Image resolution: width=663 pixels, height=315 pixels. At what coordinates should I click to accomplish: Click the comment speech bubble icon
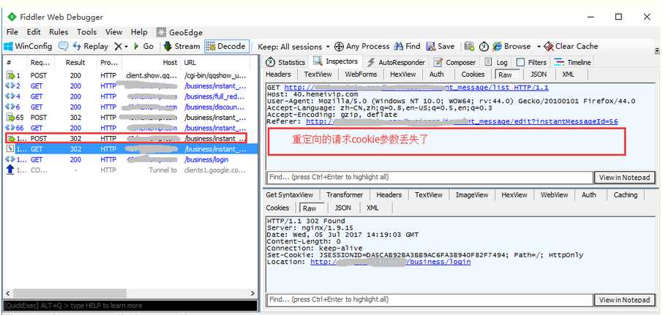pos(63,47)
